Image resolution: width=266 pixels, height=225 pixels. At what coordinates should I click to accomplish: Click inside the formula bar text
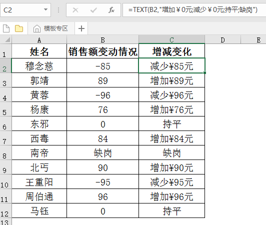click(192, 10)
